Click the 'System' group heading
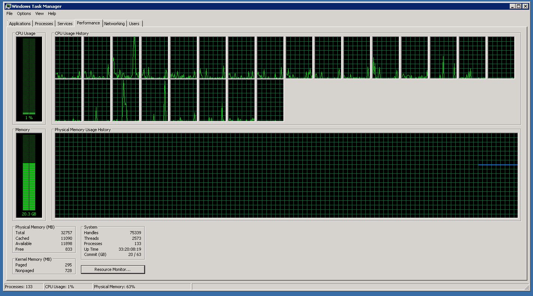The height and width of the screenshot is (296, 533). [x=91, y=227]
